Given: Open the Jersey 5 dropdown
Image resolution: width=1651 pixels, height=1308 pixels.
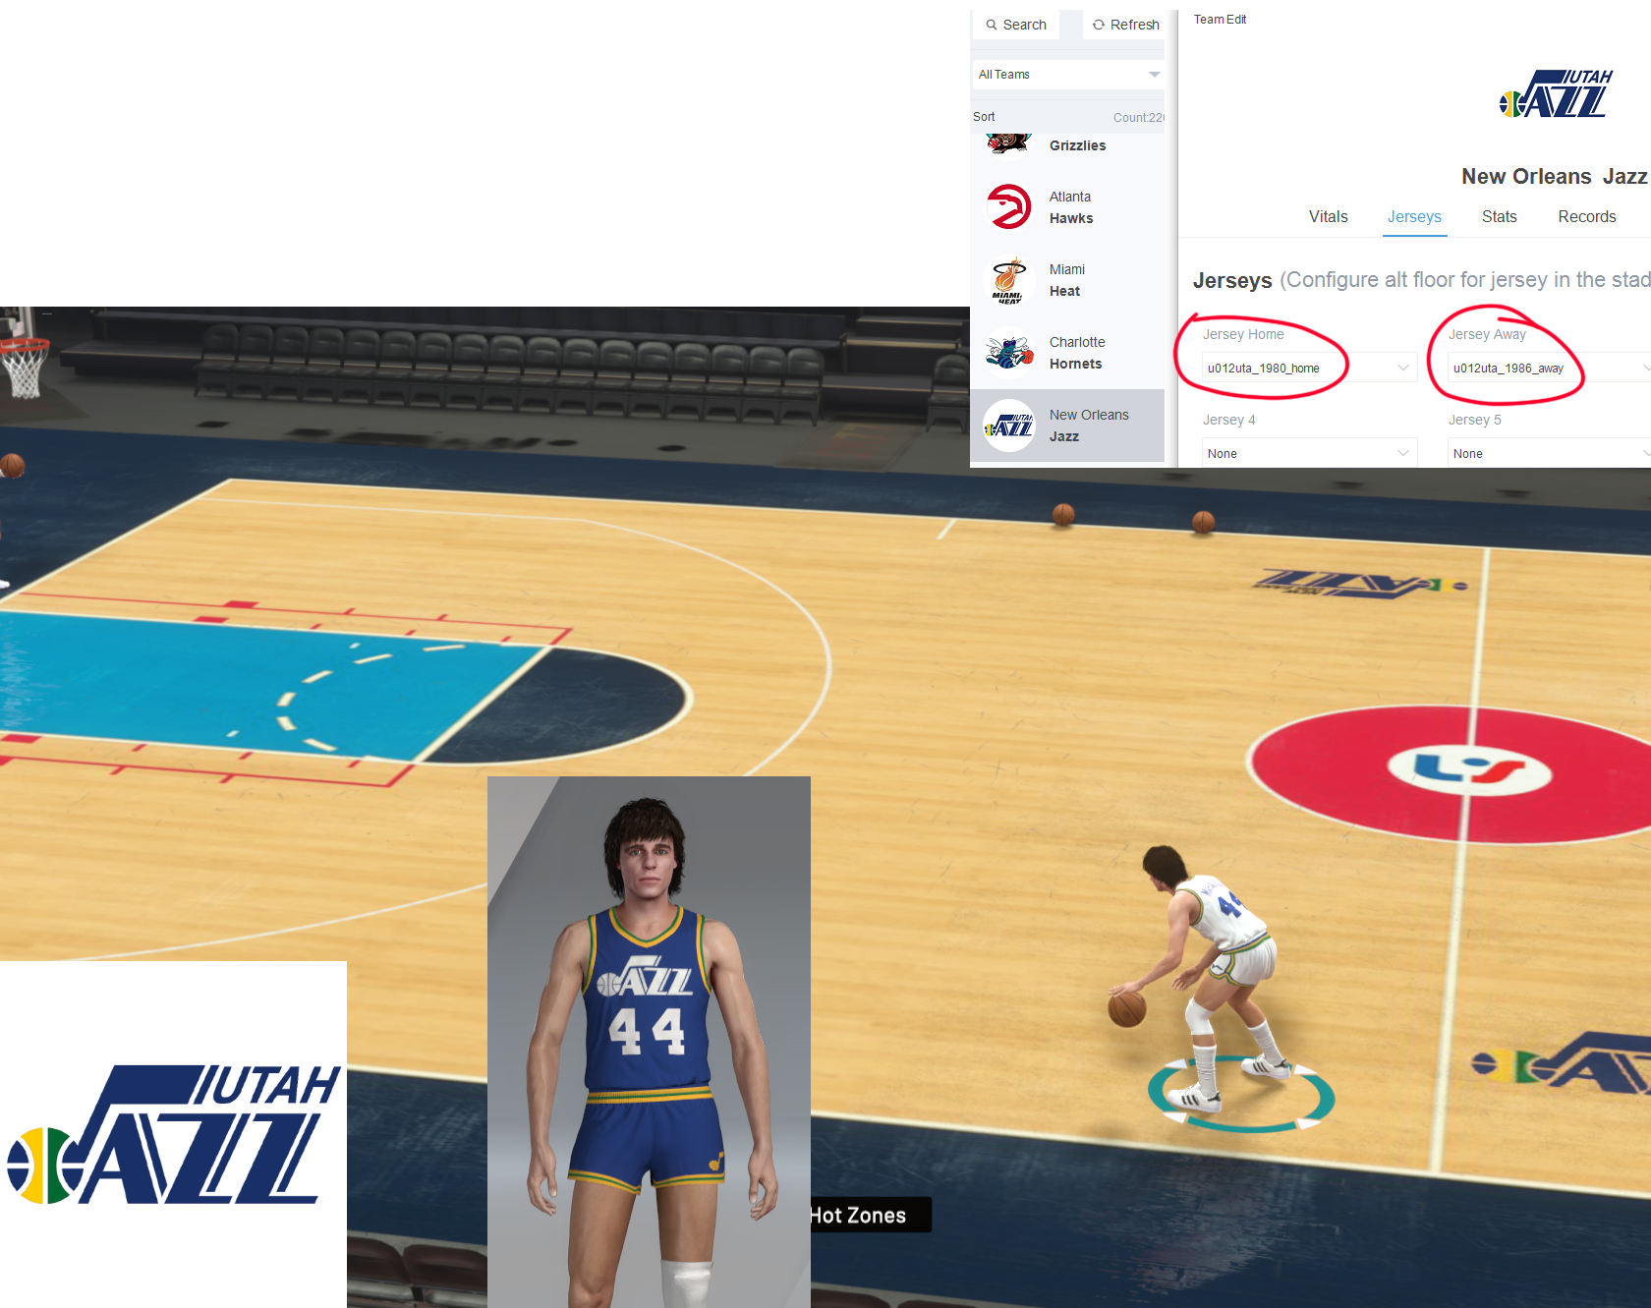Looking at the screenshot, I should coord(1549,453).
